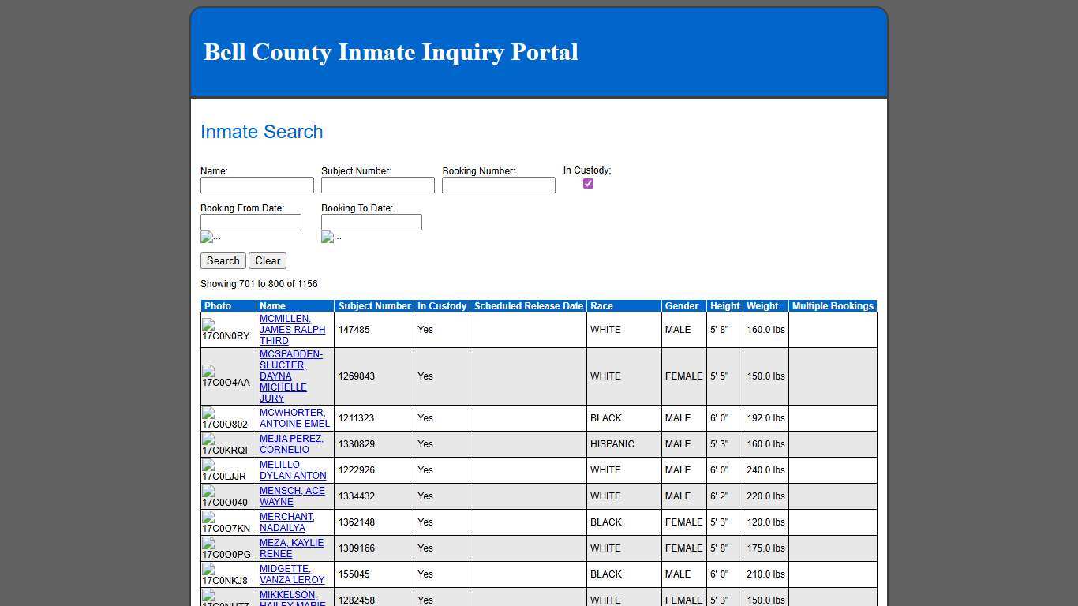Viewport: 1078px width, 606px height.
Task: Click the Name search input field
Action: point(256,185)
